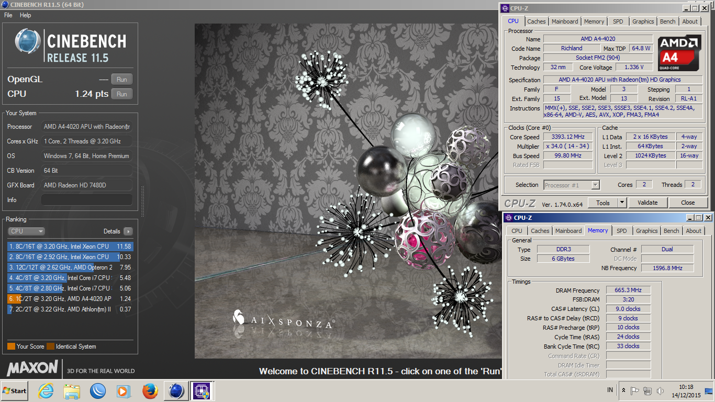Click the Validate button
The width and height of the screenshot is (715, 402).
click(647, 203)
